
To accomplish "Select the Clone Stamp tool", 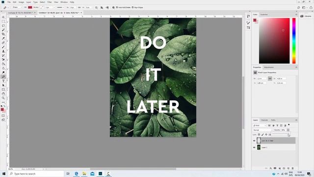I will tap(3, 51).
